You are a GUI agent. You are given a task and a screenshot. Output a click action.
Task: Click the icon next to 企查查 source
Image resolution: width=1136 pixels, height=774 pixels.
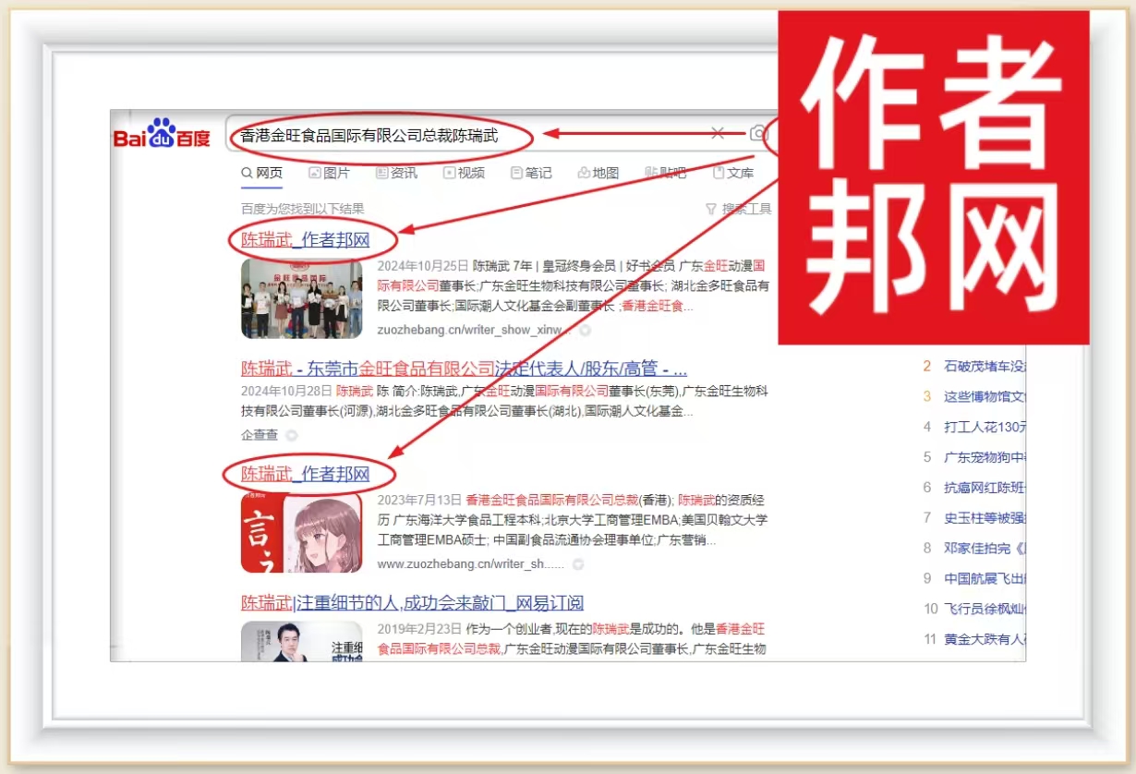[292, 435]
